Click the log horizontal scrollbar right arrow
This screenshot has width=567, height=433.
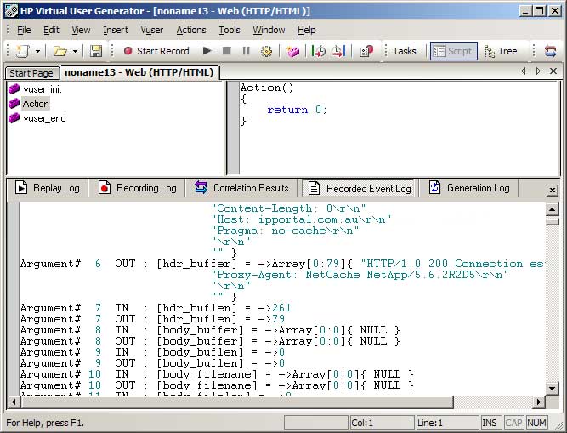539,402
